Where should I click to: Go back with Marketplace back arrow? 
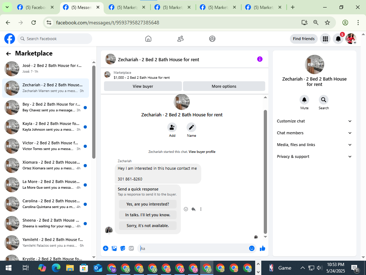tap(9, 54)
